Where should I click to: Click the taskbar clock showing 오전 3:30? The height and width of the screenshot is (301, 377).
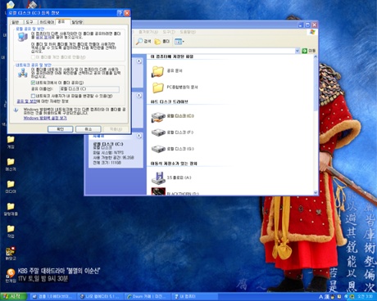click(x=365, y=297)
